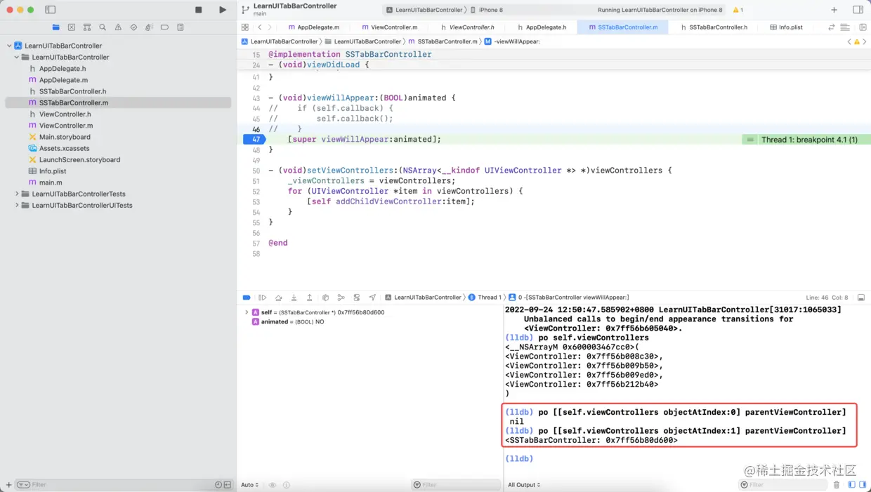Image resolution: width=871 pixels, height=492 pixels.
Task: Open the Source Control navigator
Action: click(72, 27)
